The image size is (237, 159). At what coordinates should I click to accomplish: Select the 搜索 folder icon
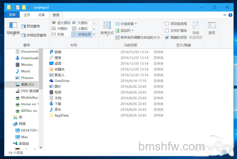(x=51, y=58)
